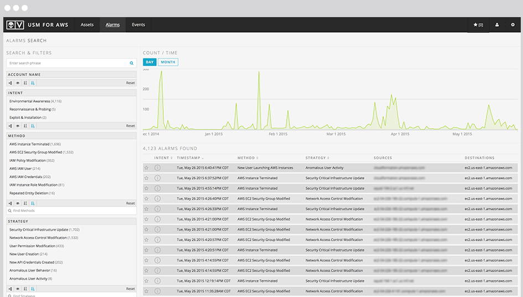Sort by the Timestamp column header
Image resolution: width=523 pixels, height=297 pixels.
pyautogui.click(x=190, y=158)
